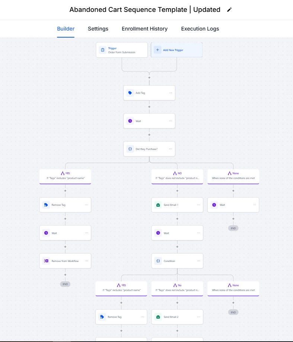The height and width of the screenshot is (342, 293).
Task: Click the braces icon on Condition node
Action: tap(158, 261)
